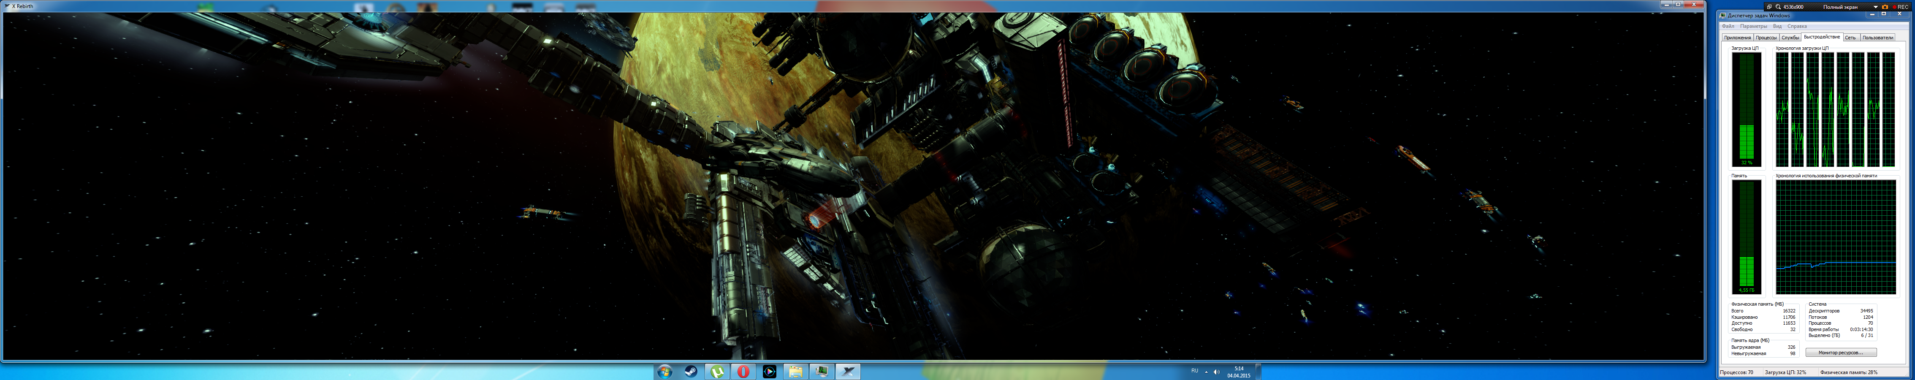Switch to Task Manager via taskbar icon

tap(822, 371)
